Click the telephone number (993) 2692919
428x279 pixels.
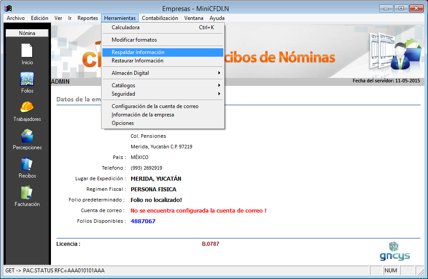point(146,168)
